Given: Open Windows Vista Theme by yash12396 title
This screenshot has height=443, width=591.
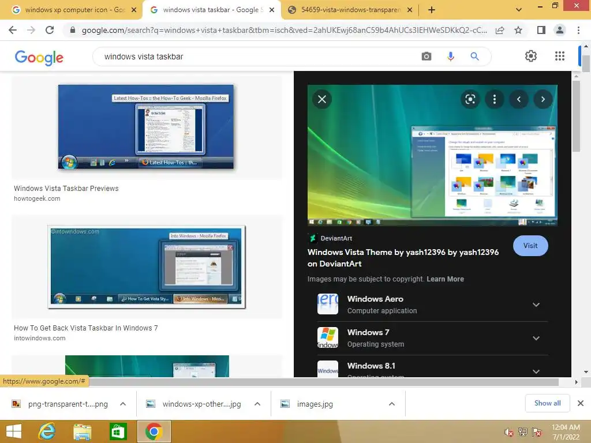Looking at the screenshot, I should (x=403, y=258).
